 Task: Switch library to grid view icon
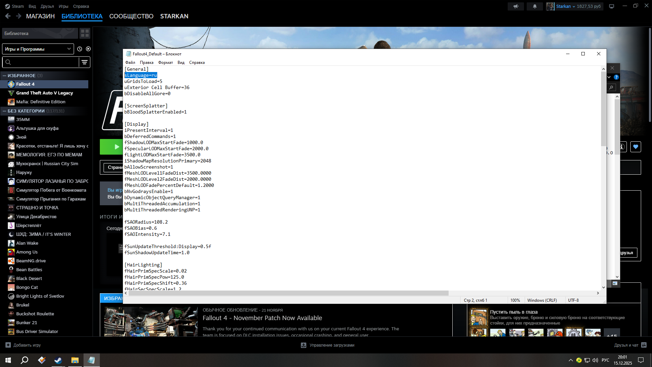tap(85, 33)
